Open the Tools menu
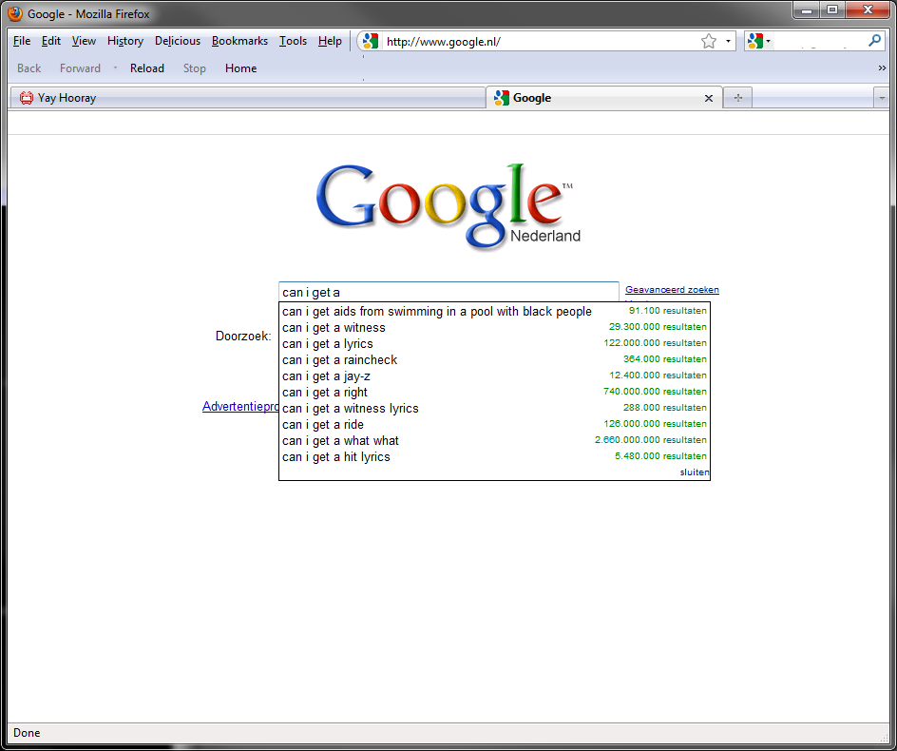The height and width of the screenshot is (751, 897). (293, 41)
